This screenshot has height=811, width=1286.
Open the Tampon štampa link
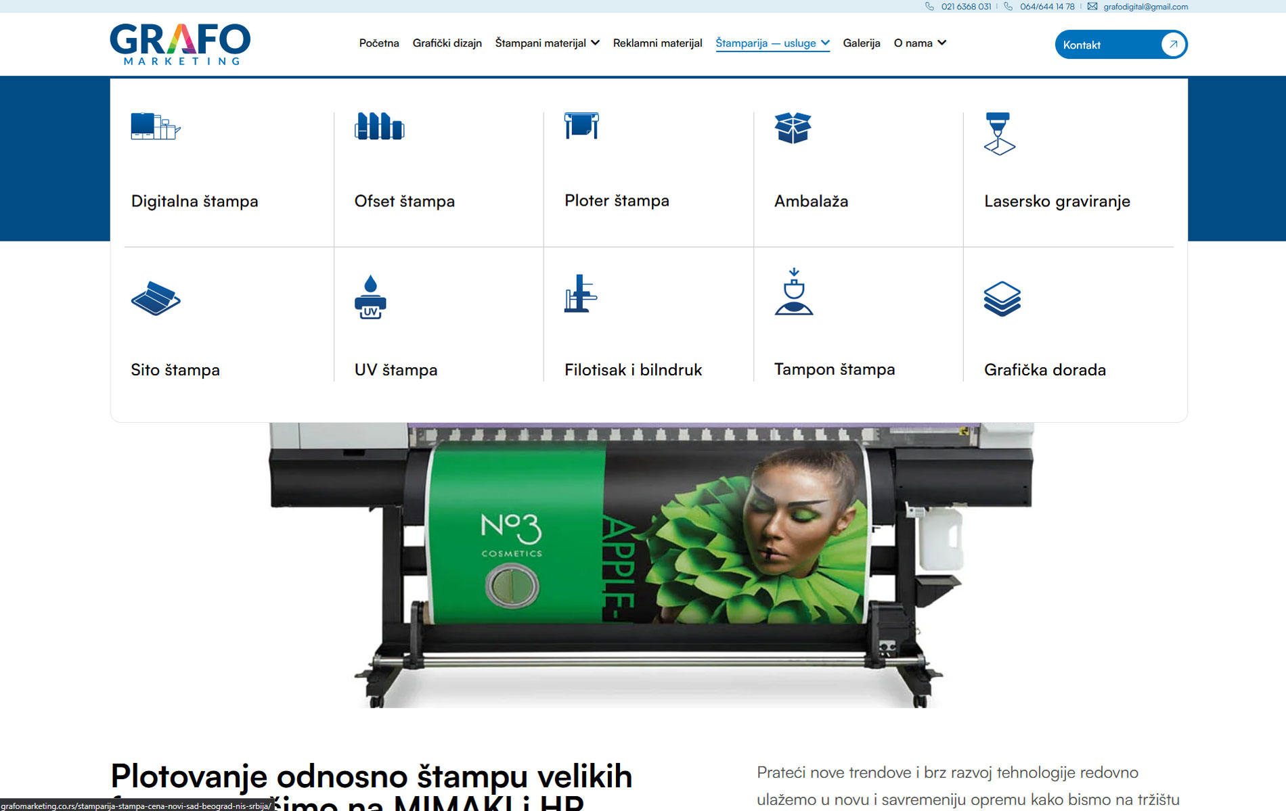835,369
